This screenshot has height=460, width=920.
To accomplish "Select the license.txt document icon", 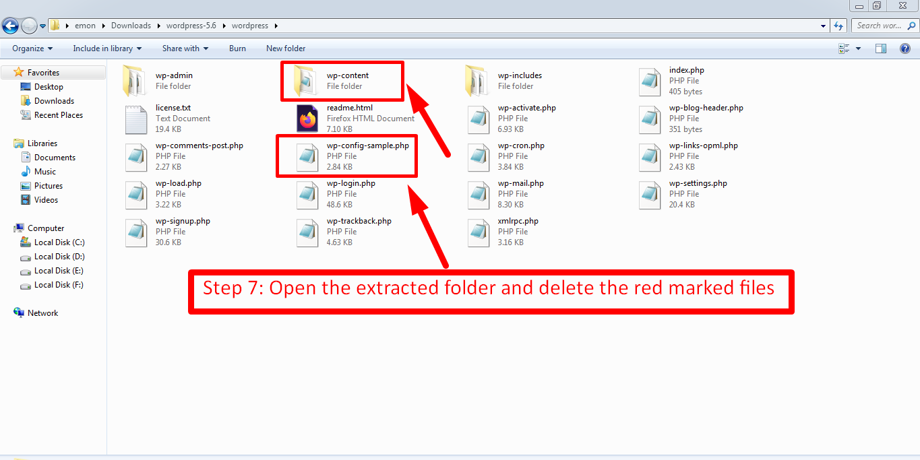I will click(135, 119).
